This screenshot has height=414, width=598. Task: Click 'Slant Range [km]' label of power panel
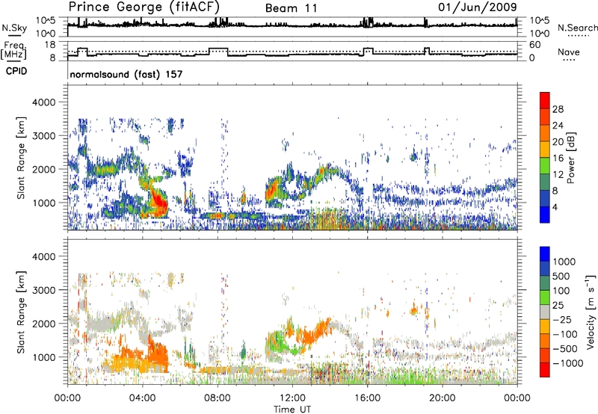click(x=21, y=158)
